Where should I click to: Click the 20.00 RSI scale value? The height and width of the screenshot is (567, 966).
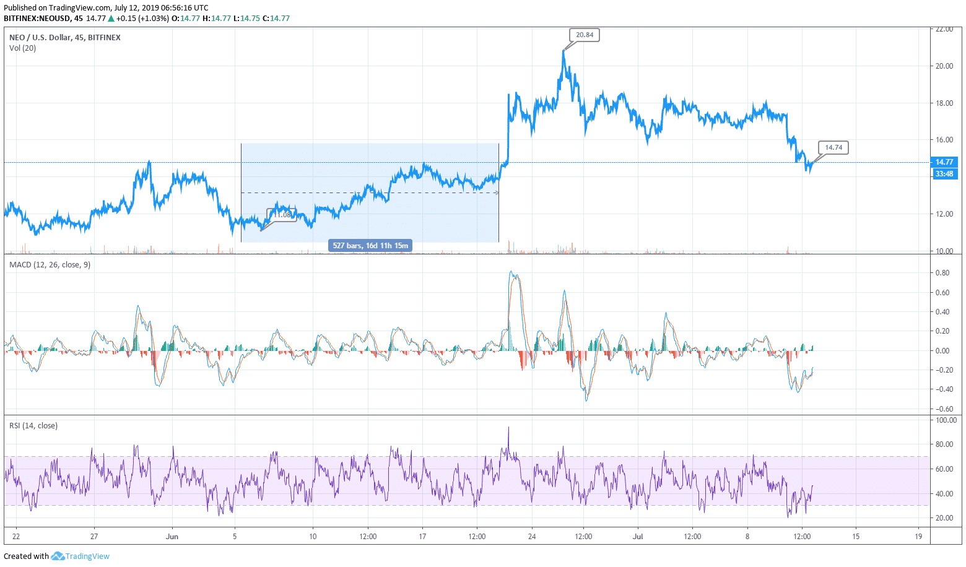(x=944, y=518)
